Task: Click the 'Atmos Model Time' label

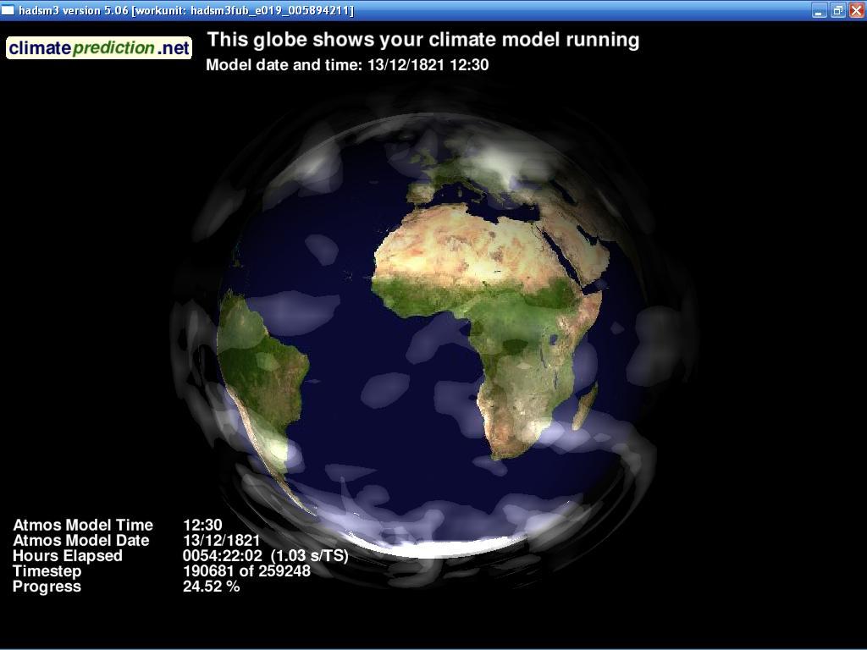Action: point(83,526)
